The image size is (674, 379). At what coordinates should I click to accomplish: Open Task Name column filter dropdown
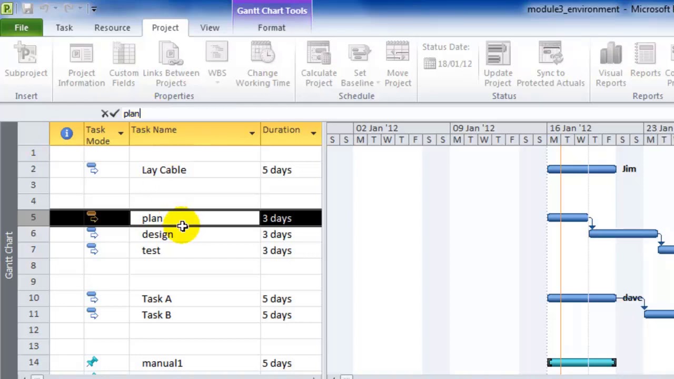pos(252,134)
